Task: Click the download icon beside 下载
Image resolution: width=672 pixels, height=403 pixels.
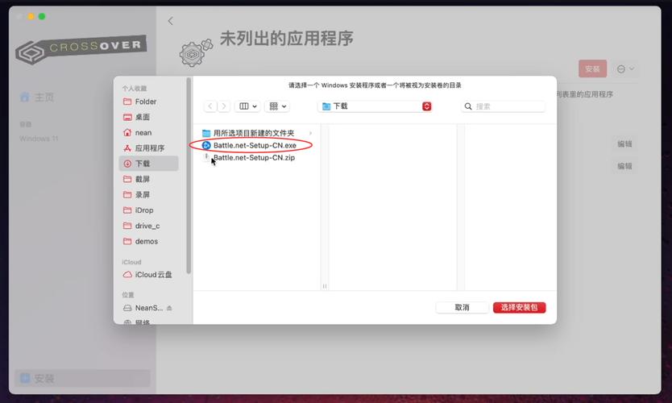Action: tap(127, 164)
